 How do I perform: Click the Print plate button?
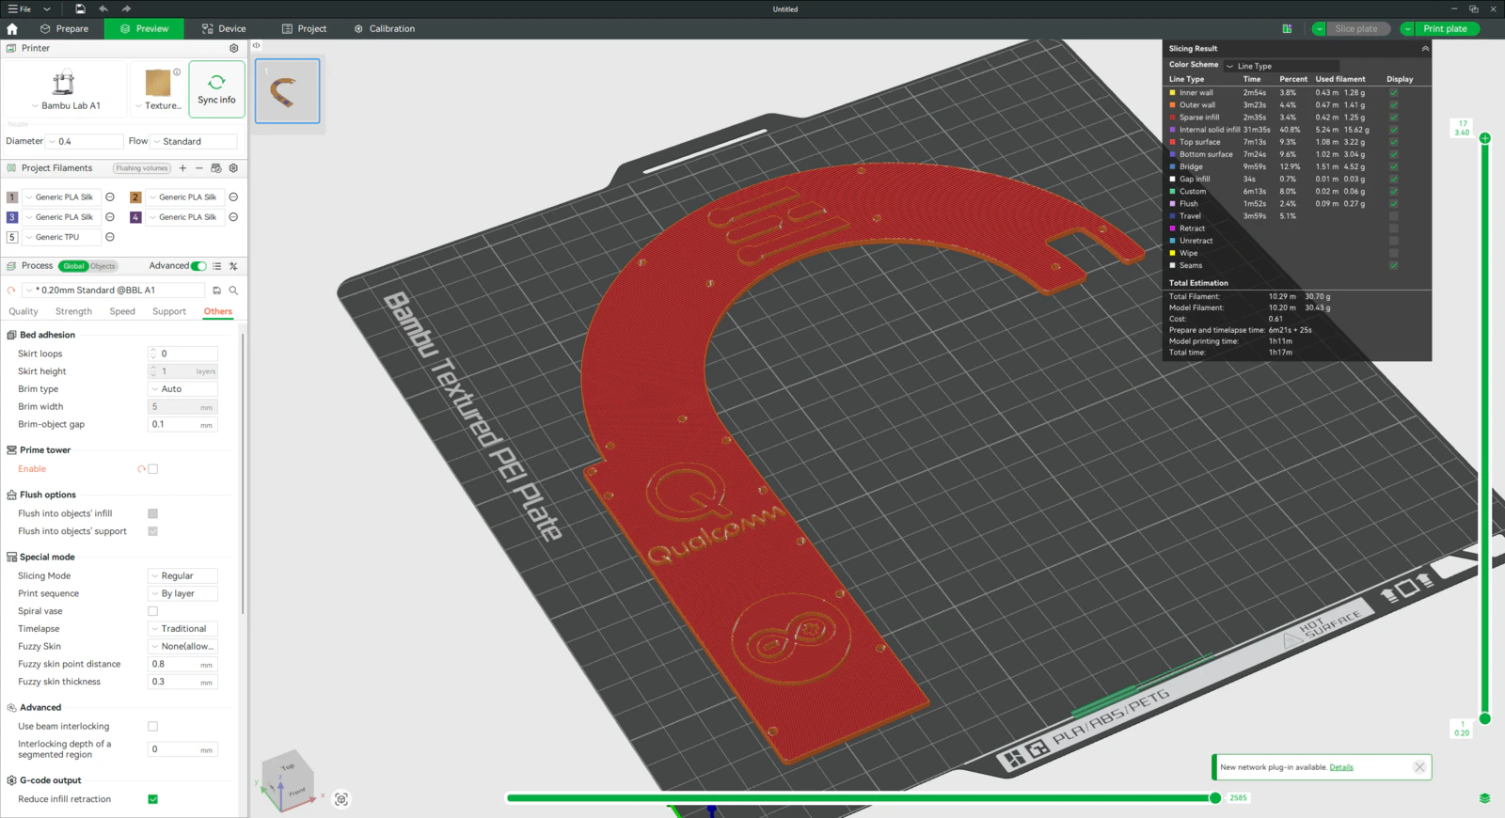1445,29
